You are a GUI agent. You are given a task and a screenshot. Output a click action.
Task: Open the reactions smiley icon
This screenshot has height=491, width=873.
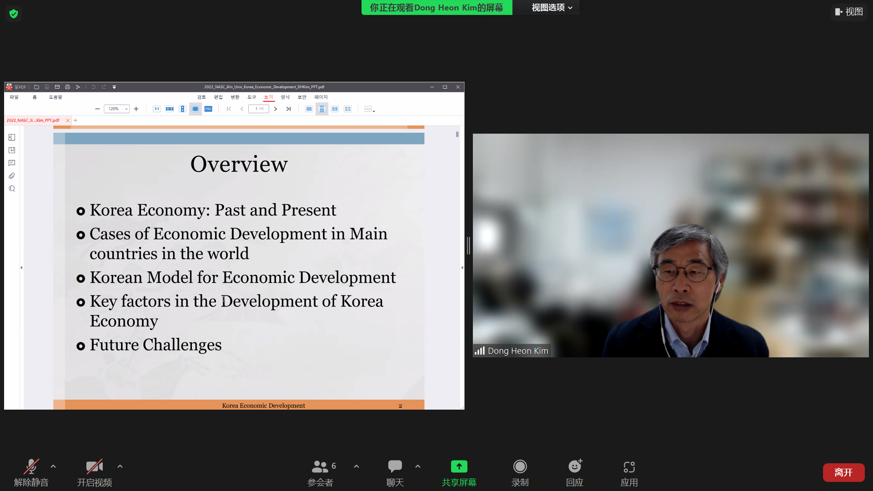click(x=575, y=466)
